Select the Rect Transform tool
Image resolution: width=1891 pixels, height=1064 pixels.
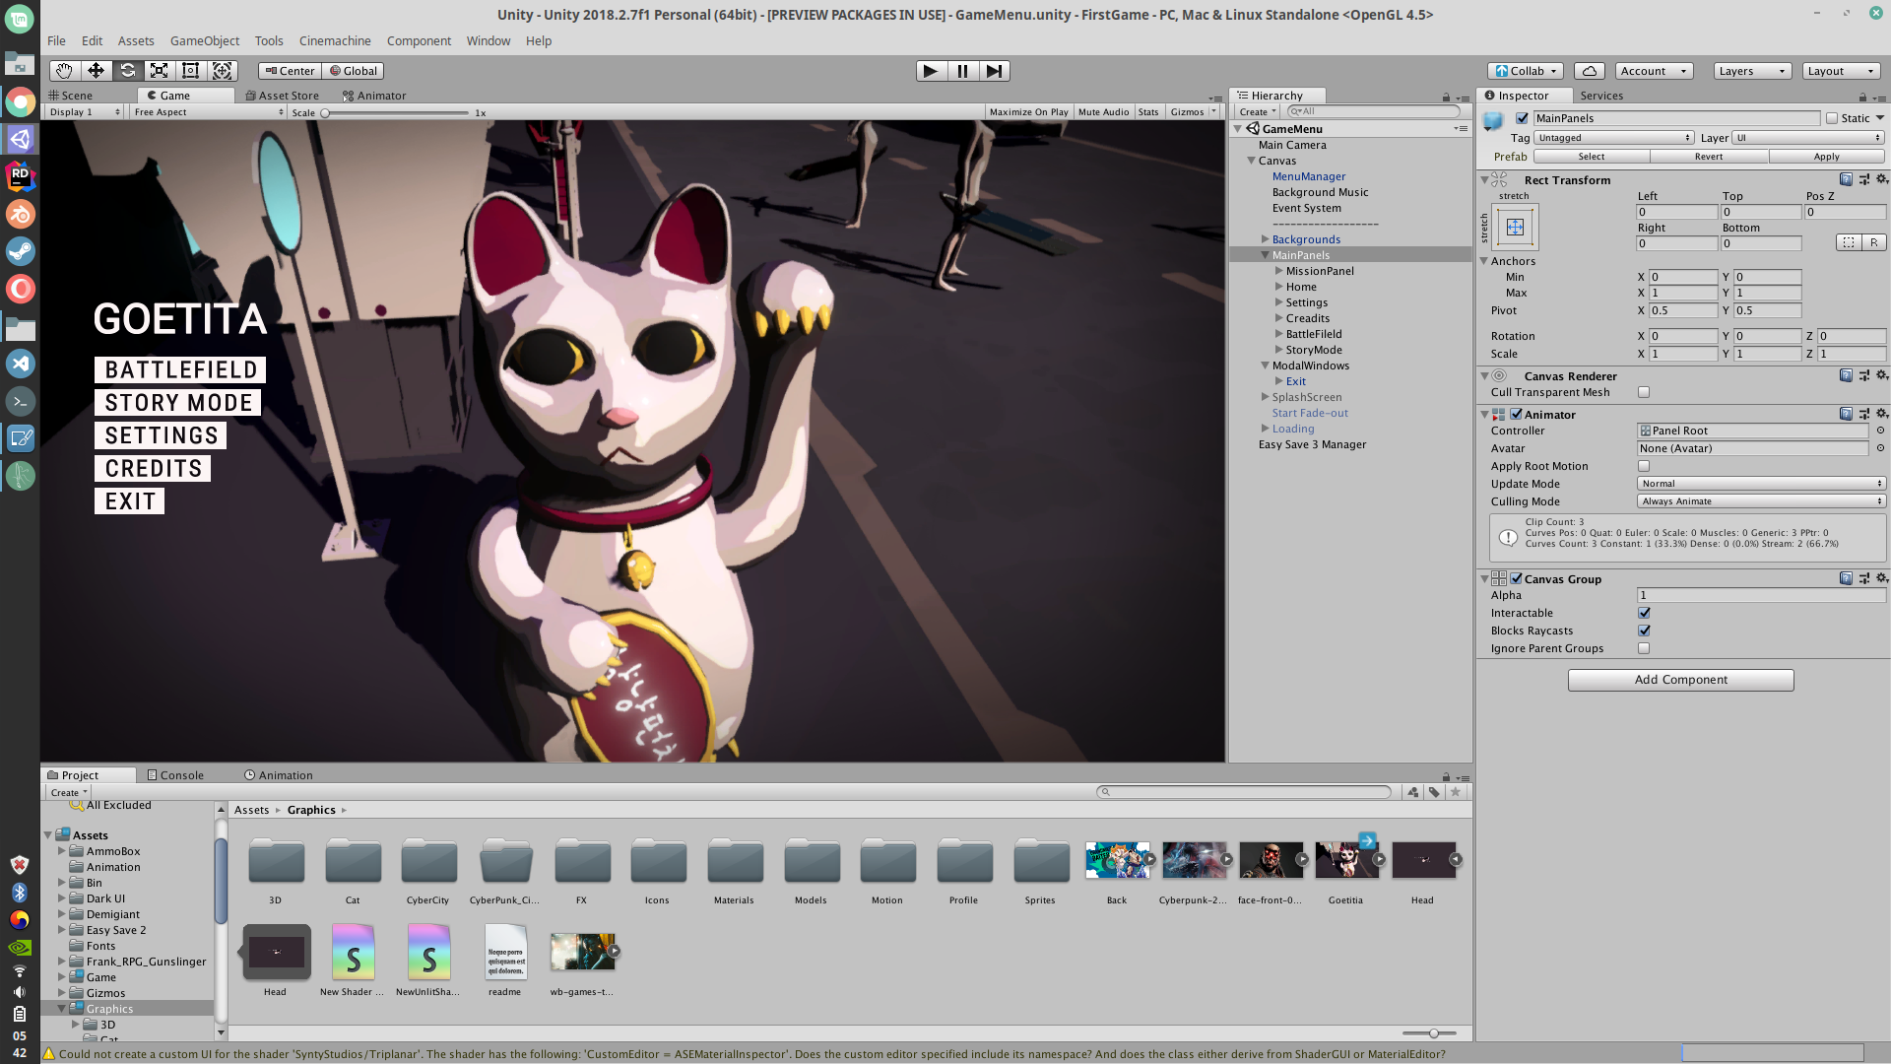pos(190,71)
